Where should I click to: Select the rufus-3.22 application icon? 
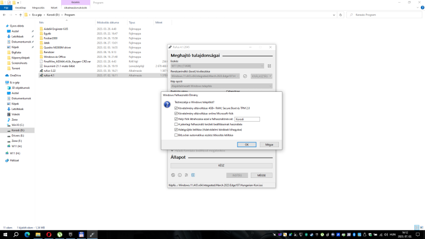tap(41, 71)
